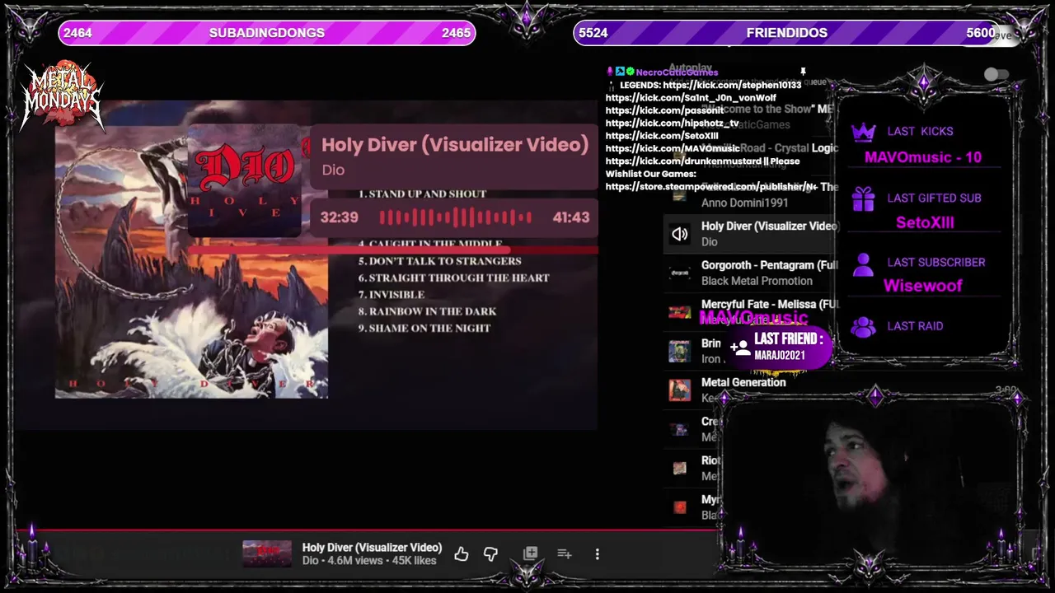Click track '1. STAND UP AND SHOUT'
Image resolution: width=1055 pixels, height=593 pixels.
pos(422,194)
